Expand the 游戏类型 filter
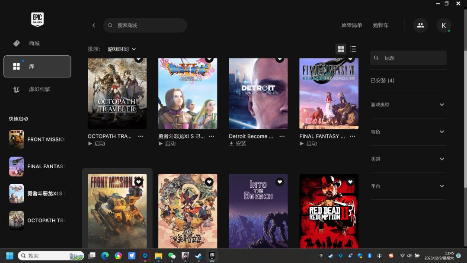The width and height of the screenshot is (467, 263). tap(408, 105)
